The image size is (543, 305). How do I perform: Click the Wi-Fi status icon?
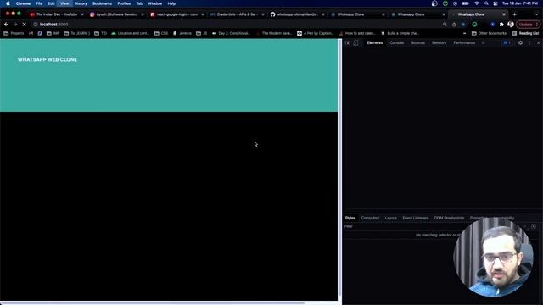[477, 3]
